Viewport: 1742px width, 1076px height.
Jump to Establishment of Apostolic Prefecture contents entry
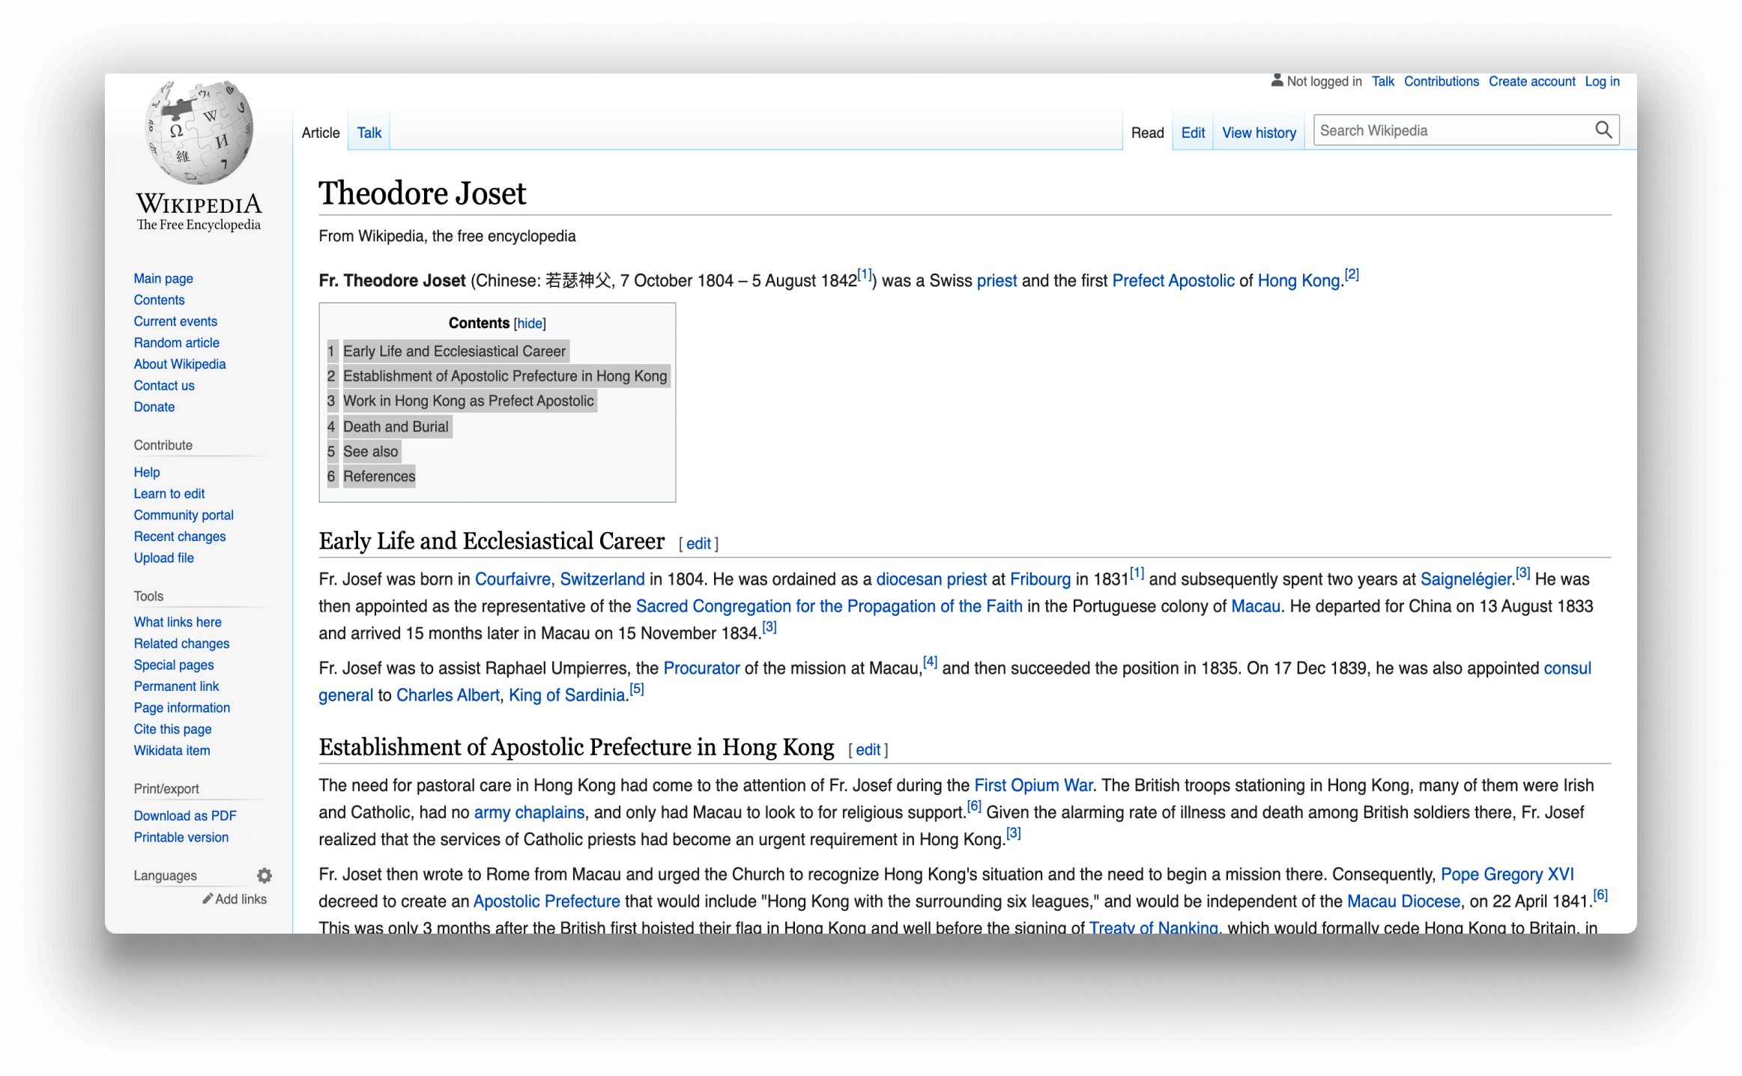[505, 375]
